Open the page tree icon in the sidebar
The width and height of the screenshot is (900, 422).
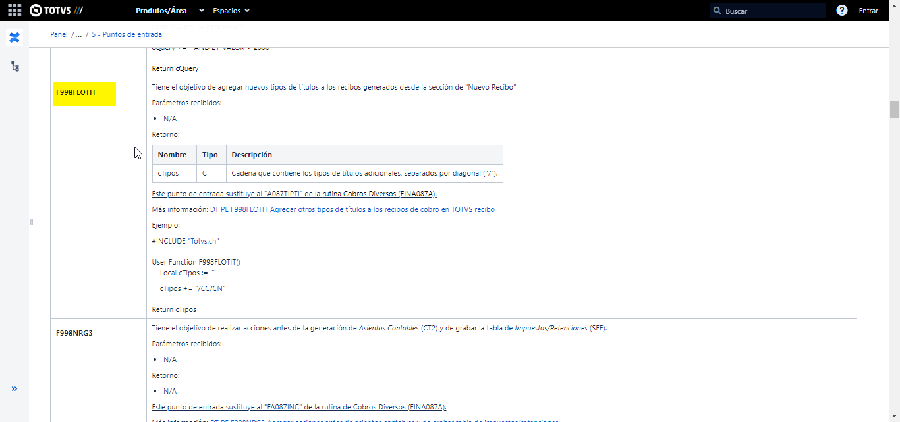[14, 66]
